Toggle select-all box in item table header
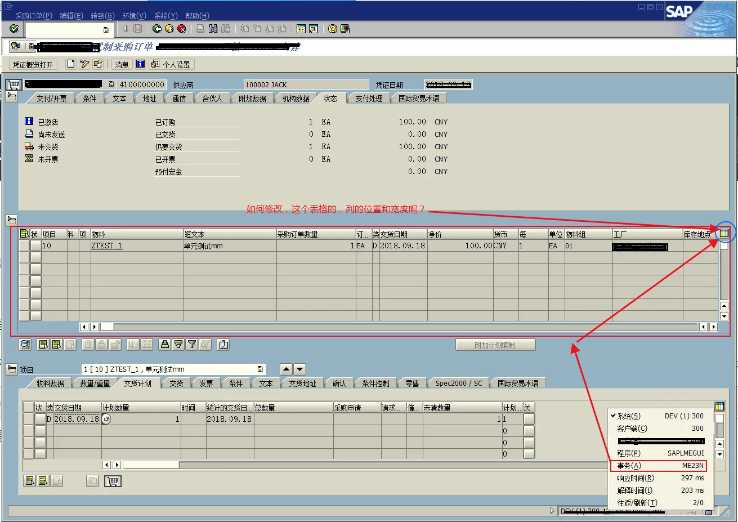The width and height of the screenshot is (738, 522). (x=24, y=234)
